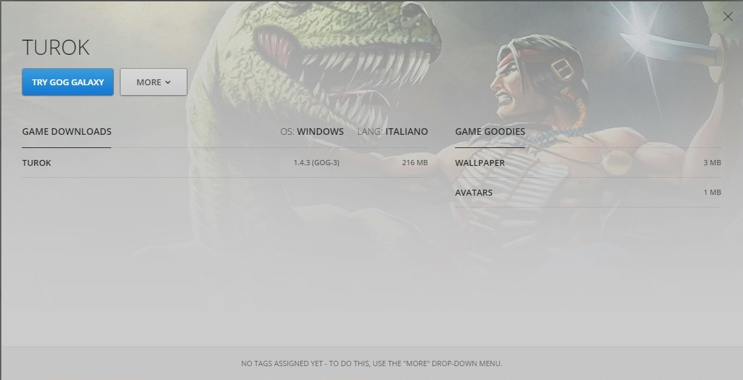
Task: Select the Game Downloads heading tab
Action: point(67,132)
